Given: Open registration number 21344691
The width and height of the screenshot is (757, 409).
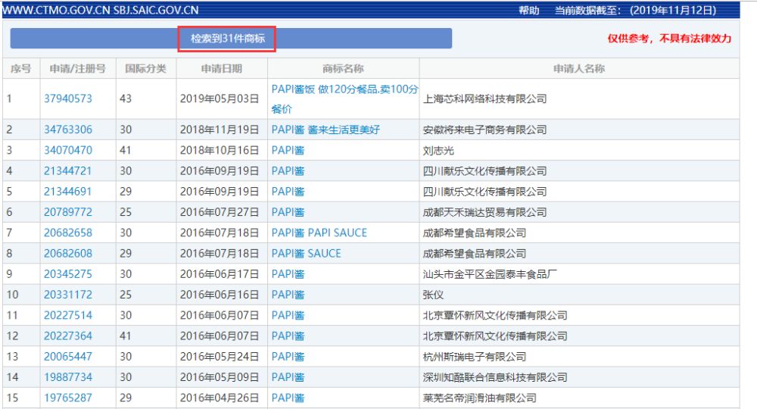Looking at the screenshot, I should tap(68, 192).
